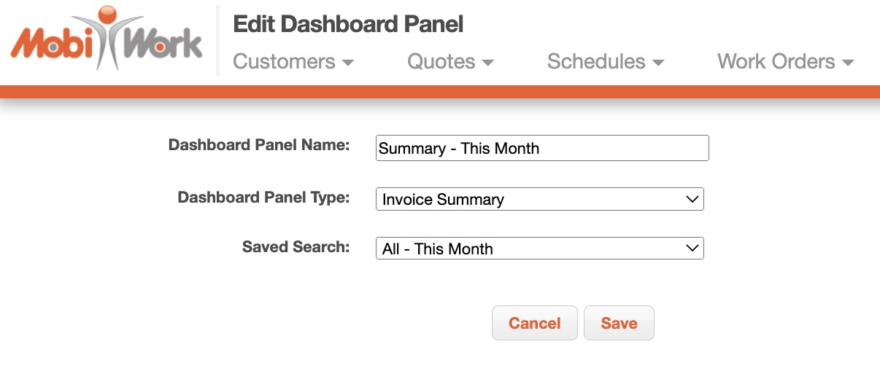Viewport: 880px width, 379px height.
Task: Click the arrow next to Customers
Action: pyautogui.click(x=348, y=63)
